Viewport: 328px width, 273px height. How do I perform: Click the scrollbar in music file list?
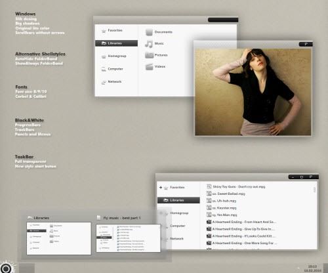(x=314, y=190)
